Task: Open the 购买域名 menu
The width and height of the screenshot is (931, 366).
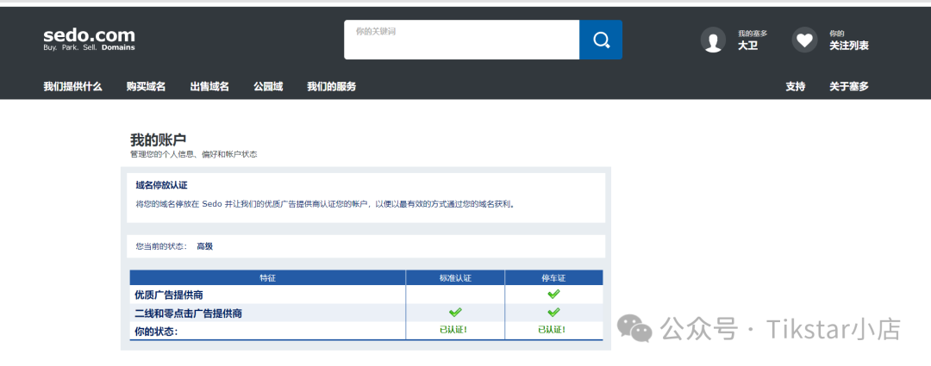Action: click(146, 87)
